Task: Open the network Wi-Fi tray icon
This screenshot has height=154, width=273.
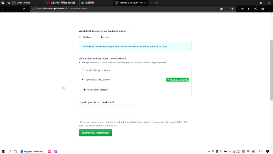Action: (x=234, y=151)
